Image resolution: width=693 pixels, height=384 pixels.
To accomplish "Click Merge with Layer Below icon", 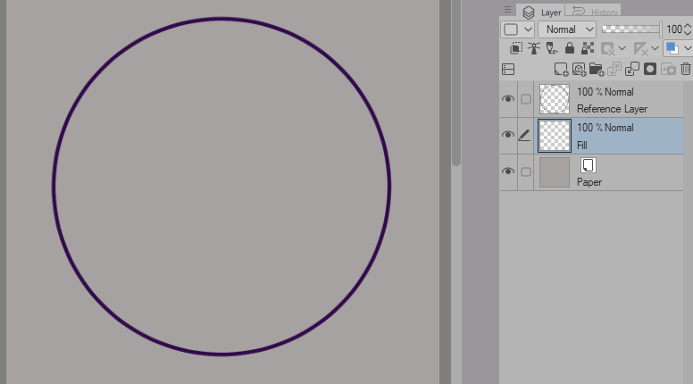I will 632,69.
